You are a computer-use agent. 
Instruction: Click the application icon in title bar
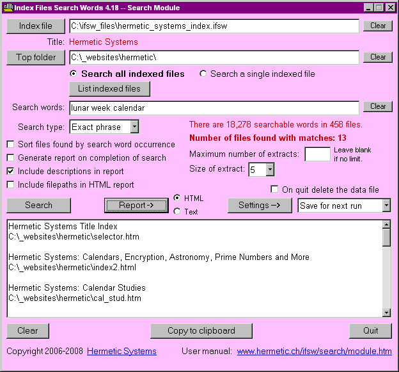[8, 8]
